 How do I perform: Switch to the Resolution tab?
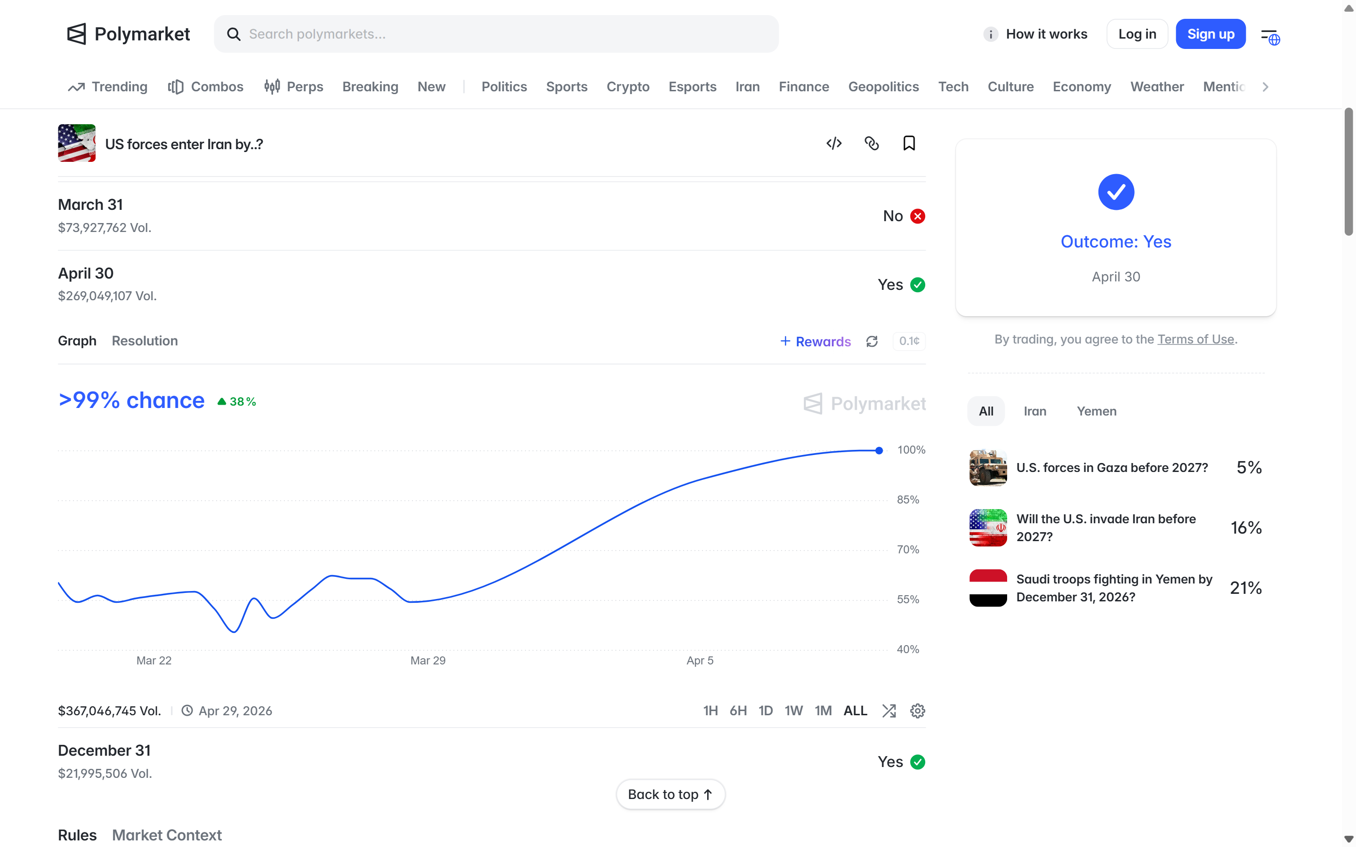pyautogui.click(x=145, y=341)
